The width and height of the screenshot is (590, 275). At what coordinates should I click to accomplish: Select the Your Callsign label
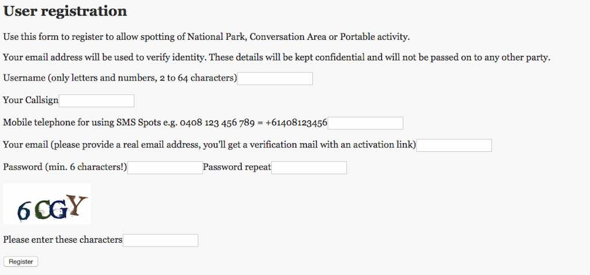tap(31, 100)
